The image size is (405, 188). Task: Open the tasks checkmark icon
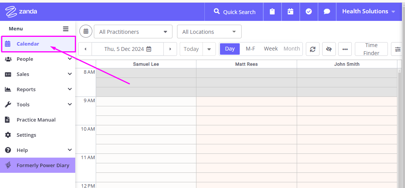(308, 12)
